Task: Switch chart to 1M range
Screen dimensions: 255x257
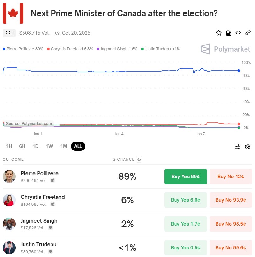Action: tap(64, 146)
